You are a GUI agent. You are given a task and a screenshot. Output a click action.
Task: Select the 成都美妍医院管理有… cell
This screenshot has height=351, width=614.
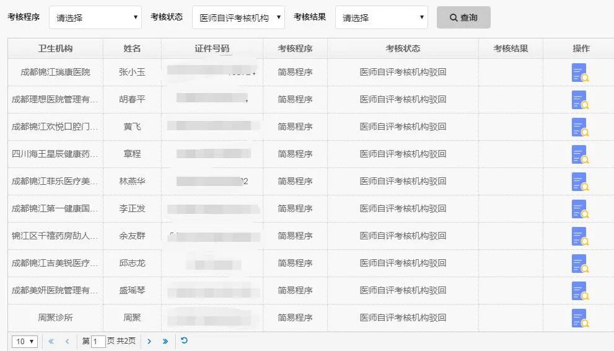point(55,291)
